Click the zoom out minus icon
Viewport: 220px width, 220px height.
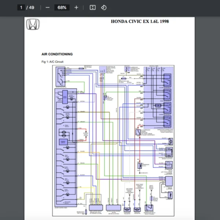pos(47,7)
